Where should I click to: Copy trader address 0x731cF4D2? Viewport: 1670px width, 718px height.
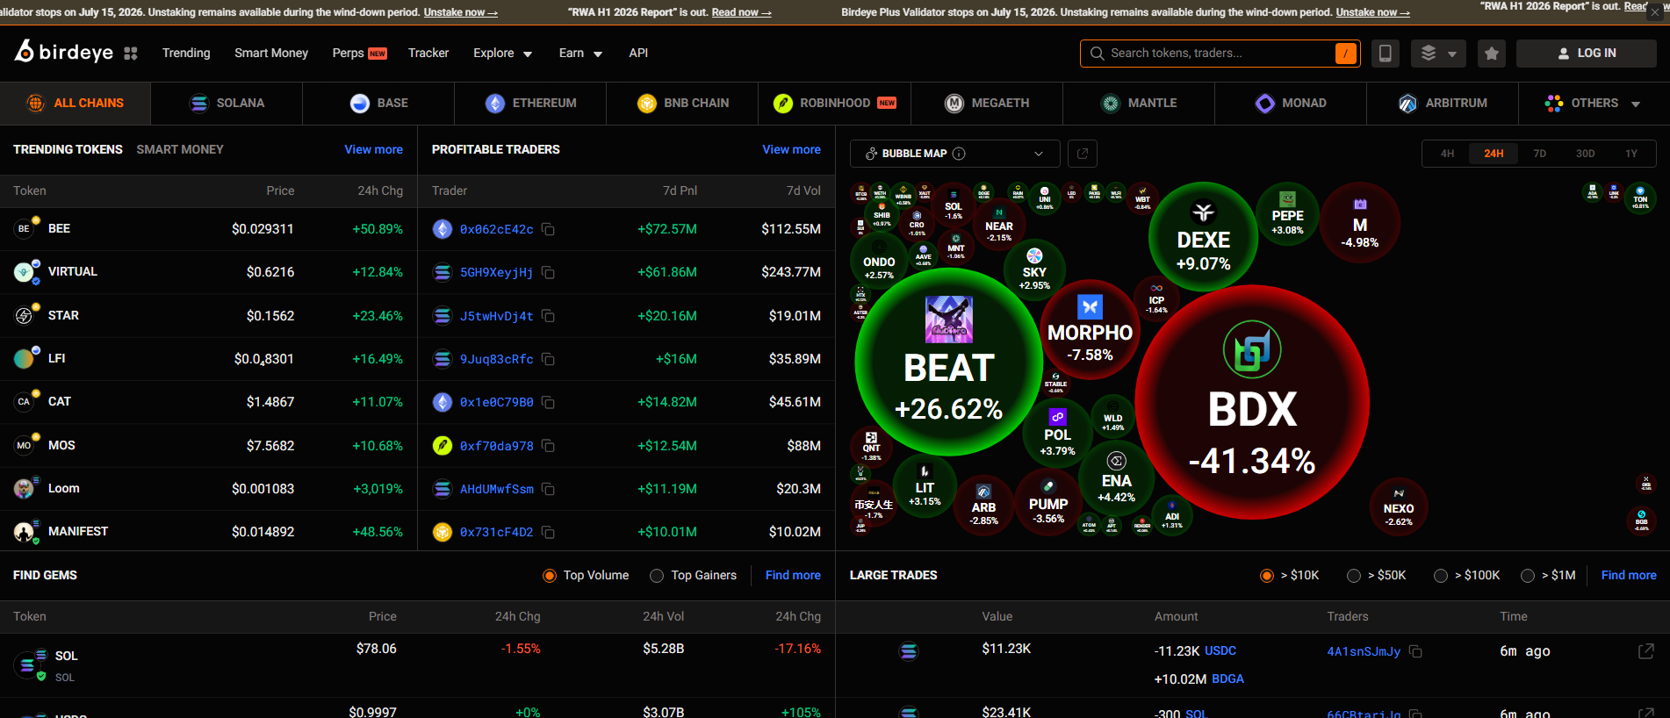point(548,532)
